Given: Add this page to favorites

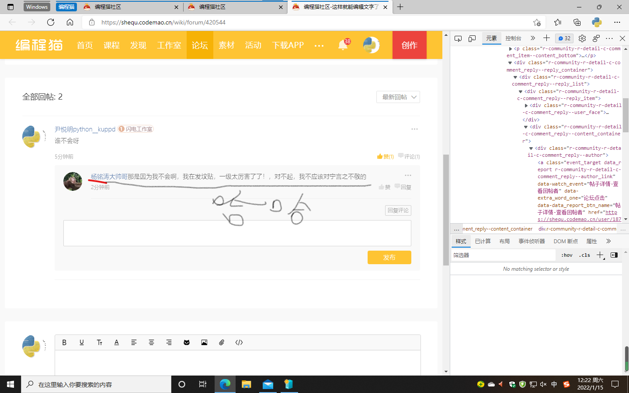Looking at the screenshot, I should (x=537, y=22).
